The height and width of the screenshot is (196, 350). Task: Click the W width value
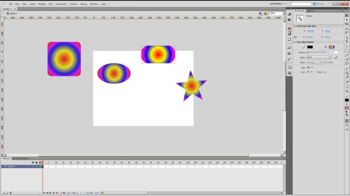coord(310,37)
